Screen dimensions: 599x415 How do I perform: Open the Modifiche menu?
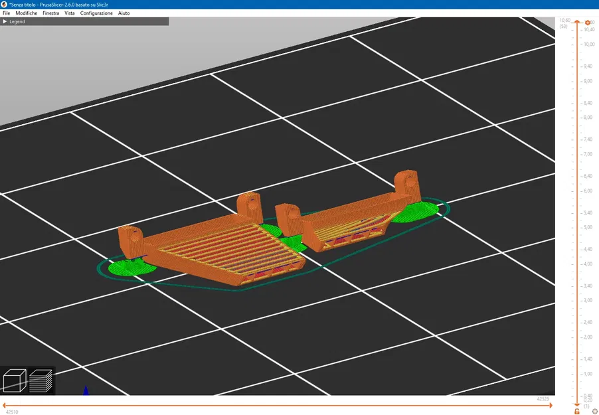coord(27,13)
